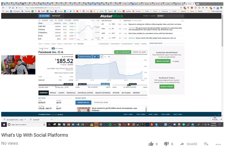Screen dimensions: 225x148
Task: Click the search magnifier in MarketWatch header
Action: tap(182, 16)
